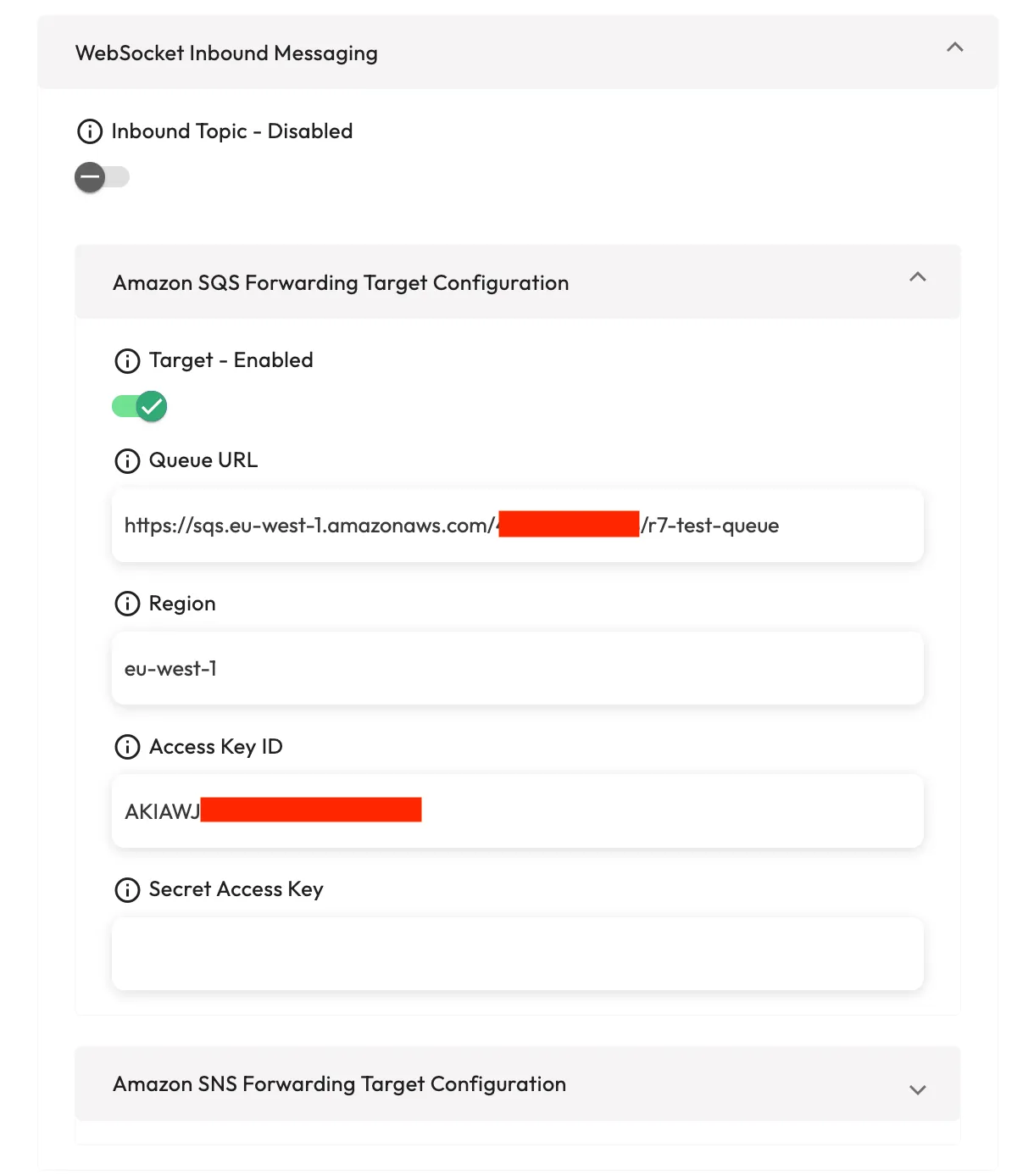Open the Region info tooltip icon
The height and width of the screenshot is (1175, 1034).
click(x=127, y=604)
